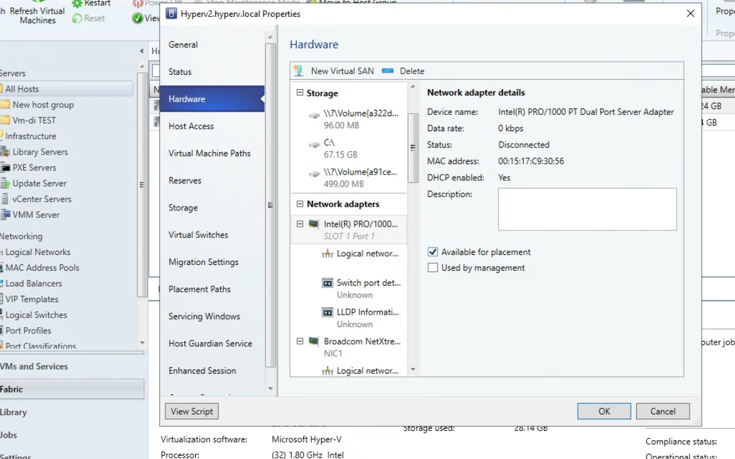
Task: Select Logical Networks in Networking
Action: click(38, 252)
